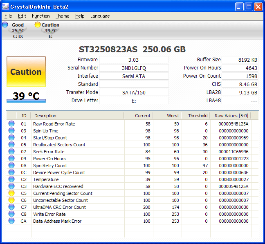Open the Language menu

100,16
